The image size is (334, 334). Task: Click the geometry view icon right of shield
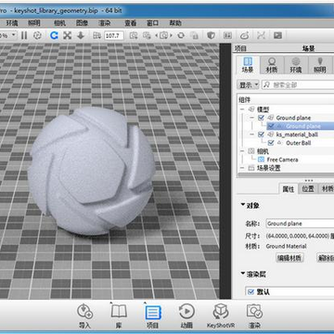pos(227,36)
